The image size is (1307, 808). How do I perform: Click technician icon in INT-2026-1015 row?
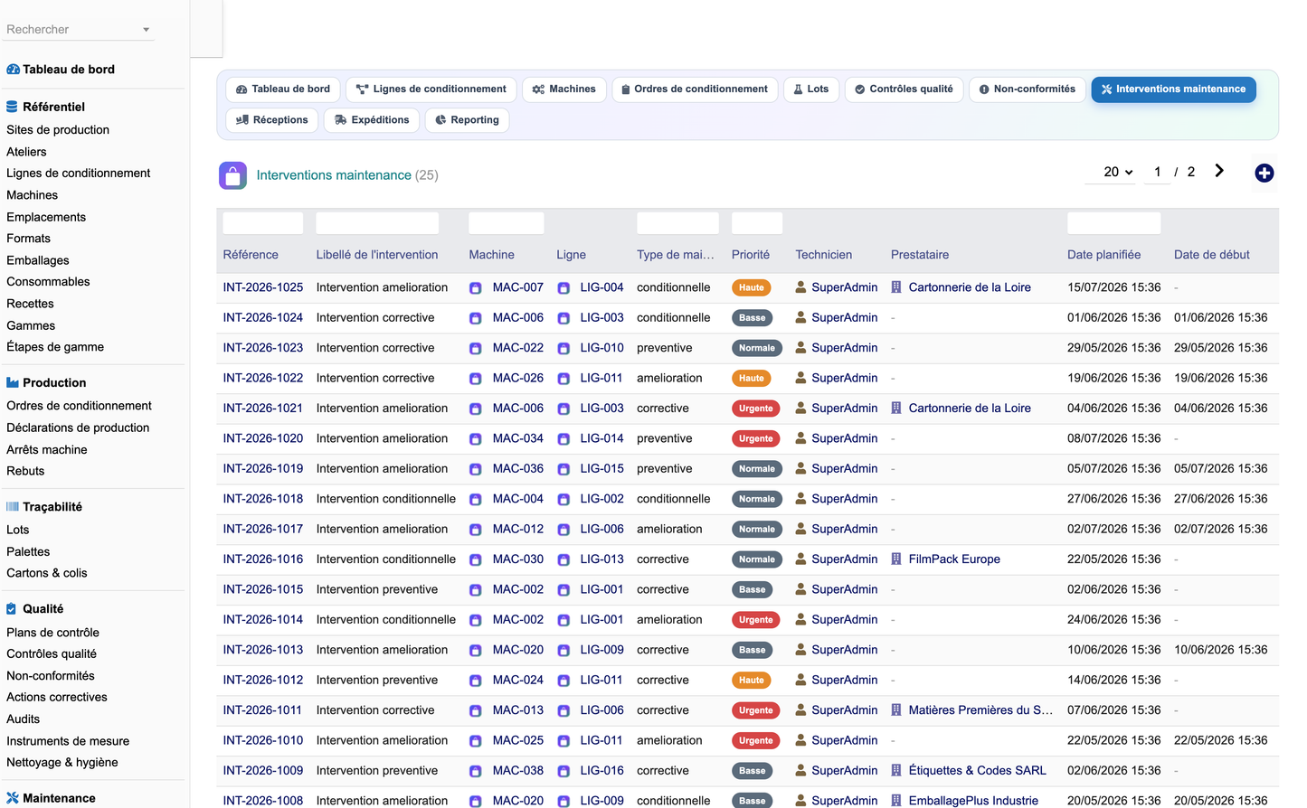tap(800, 589)
